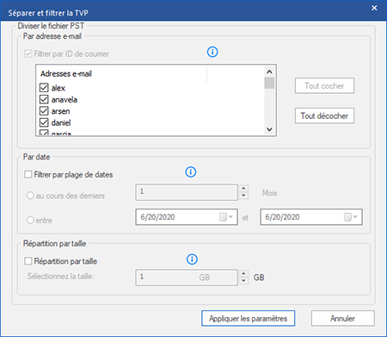Click the email list scroll up arrow
The image size is (387, 337).
pos(269,72)
